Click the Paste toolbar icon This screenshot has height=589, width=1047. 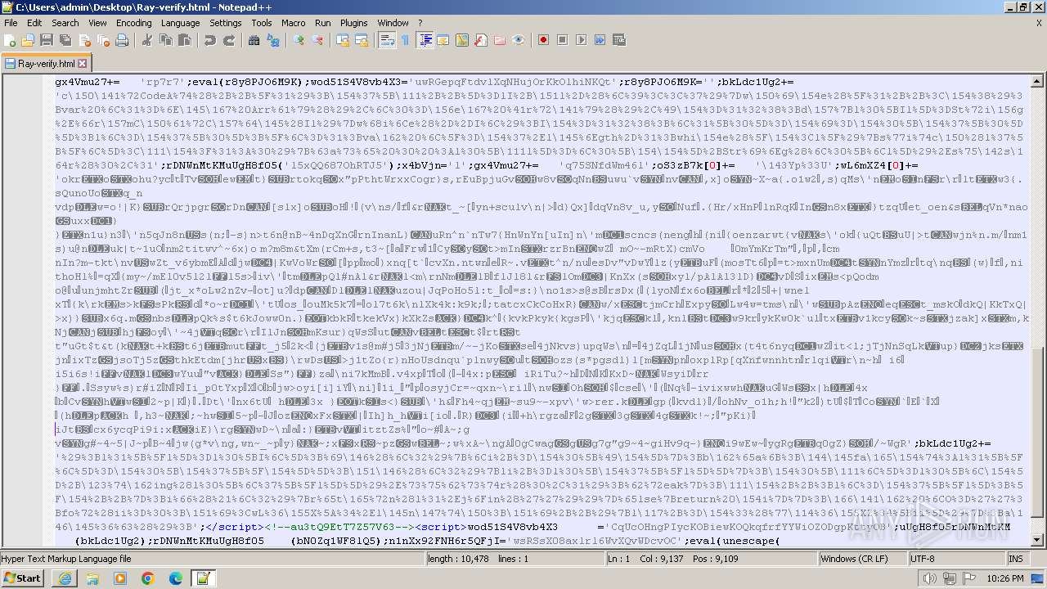coord(185,40)
